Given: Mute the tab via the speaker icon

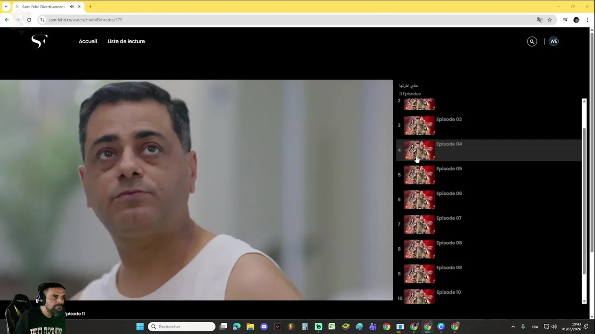Looking at the screenshot, I should coord(72,6).
